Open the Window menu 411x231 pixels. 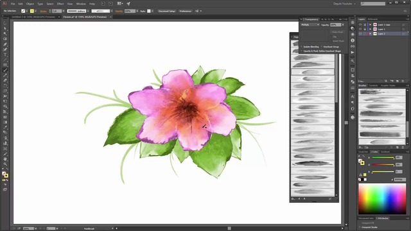tap(81, 4)
